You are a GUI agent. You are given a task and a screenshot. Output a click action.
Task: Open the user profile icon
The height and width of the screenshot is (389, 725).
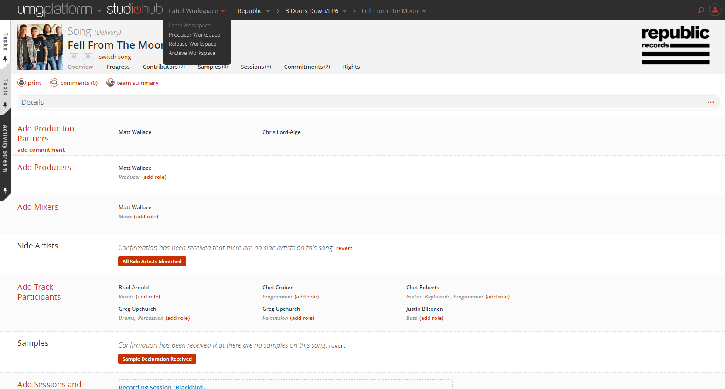tap(715, 10)
